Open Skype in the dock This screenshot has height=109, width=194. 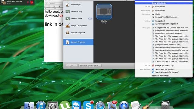coord(88,105)
